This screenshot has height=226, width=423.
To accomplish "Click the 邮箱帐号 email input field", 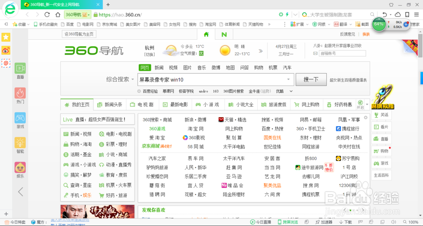I will tap(342, 53).
